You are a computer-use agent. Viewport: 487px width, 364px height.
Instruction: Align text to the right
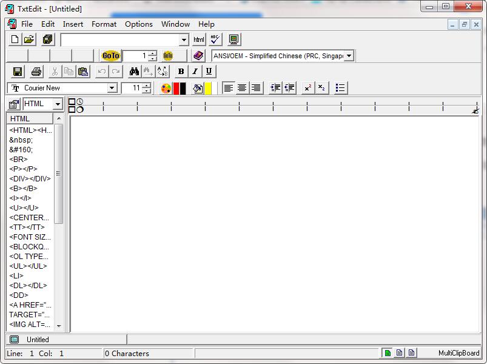256,88
